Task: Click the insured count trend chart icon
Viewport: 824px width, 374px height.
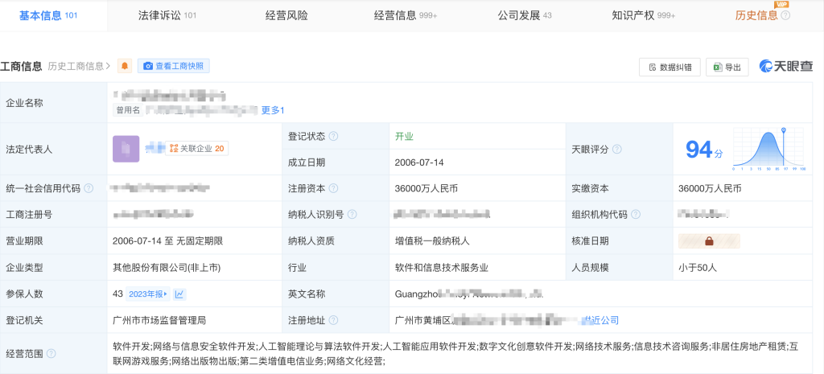Action: 179,294
